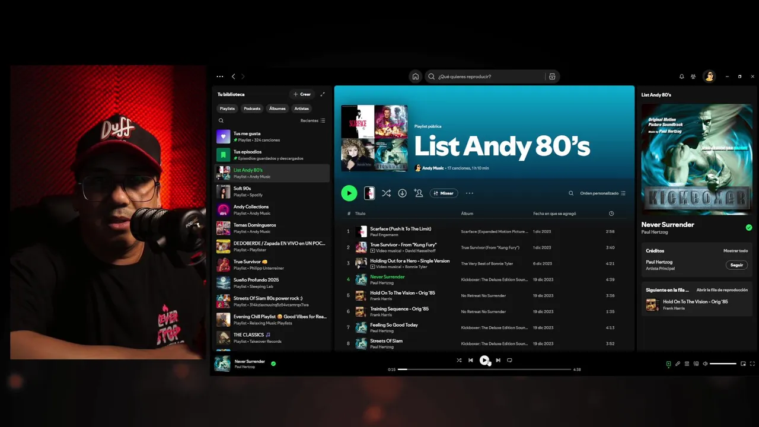The width and height of the screenshot is (759, 427).
Task: Download the List Andy 80's playlist
Action: coord(402,193)
